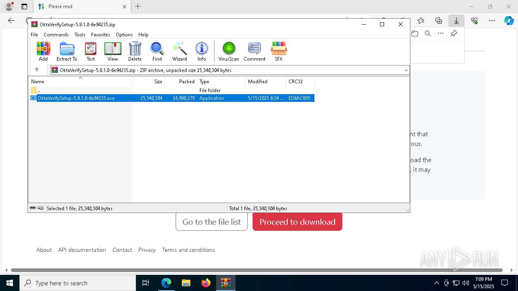Sort by Packed column header
The width and height of the screenshot is (518, 291).
click(181, 81)
